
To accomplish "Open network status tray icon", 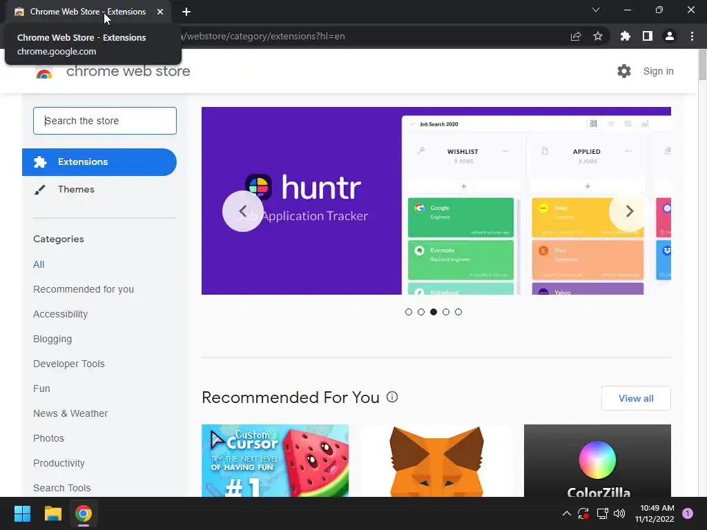I will point(602,513).
